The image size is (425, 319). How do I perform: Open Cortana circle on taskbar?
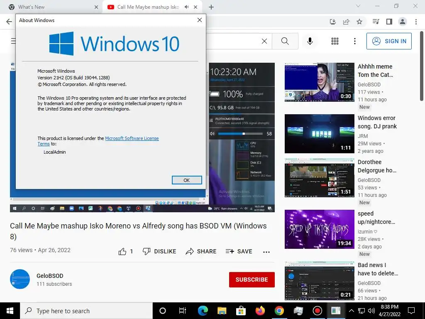coord(162,311)
